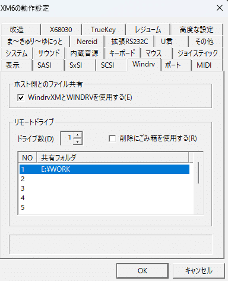Screen dimensions: 228x281
Task: Enable 削除にごみ箱を使用する checkbox
Action: (x=112, y=138)
